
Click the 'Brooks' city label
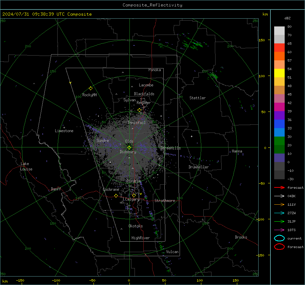241,237
